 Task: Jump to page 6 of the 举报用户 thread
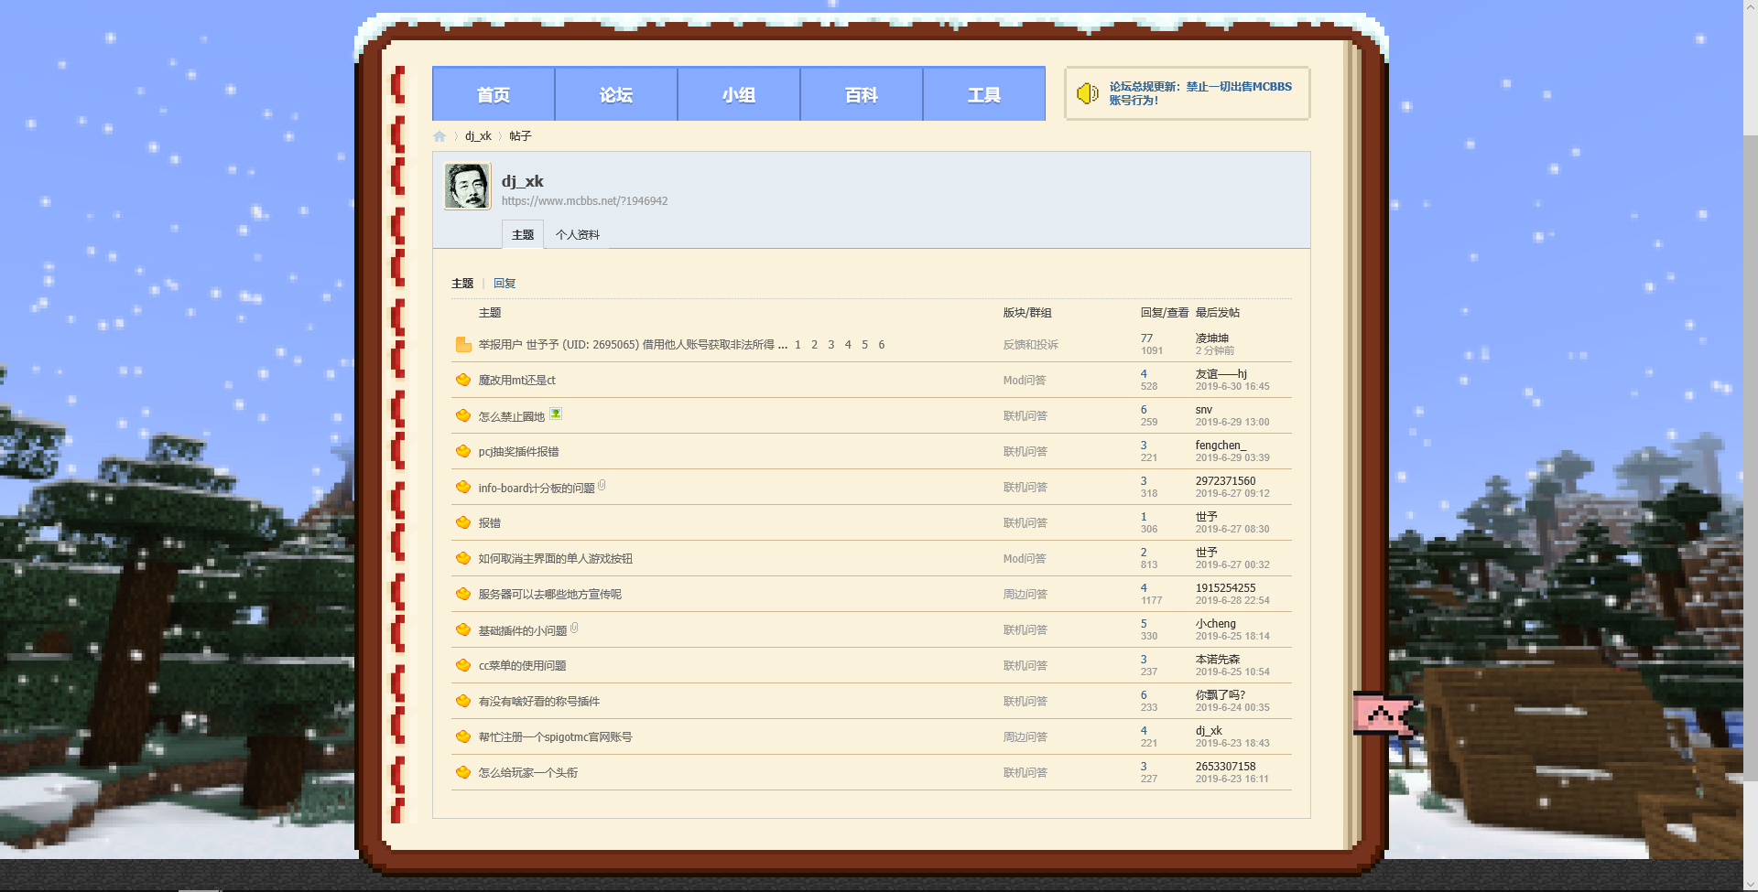pos(882,345)
